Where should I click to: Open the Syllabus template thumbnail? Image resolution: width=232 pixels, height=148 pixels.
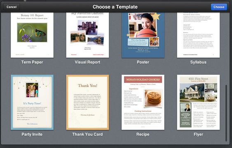(198, 35)
